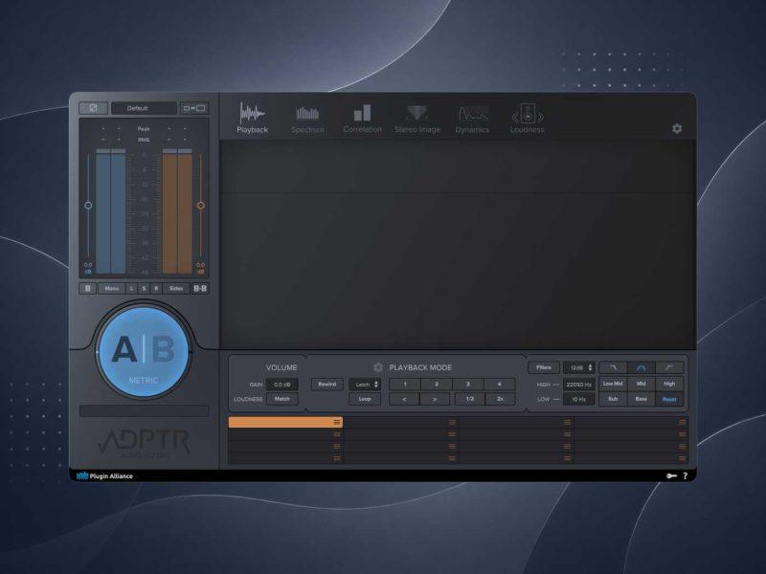Open the menu icon of the orange highlighted slot
Viewport: 766px width, 574px height.
tap(337, 422)
